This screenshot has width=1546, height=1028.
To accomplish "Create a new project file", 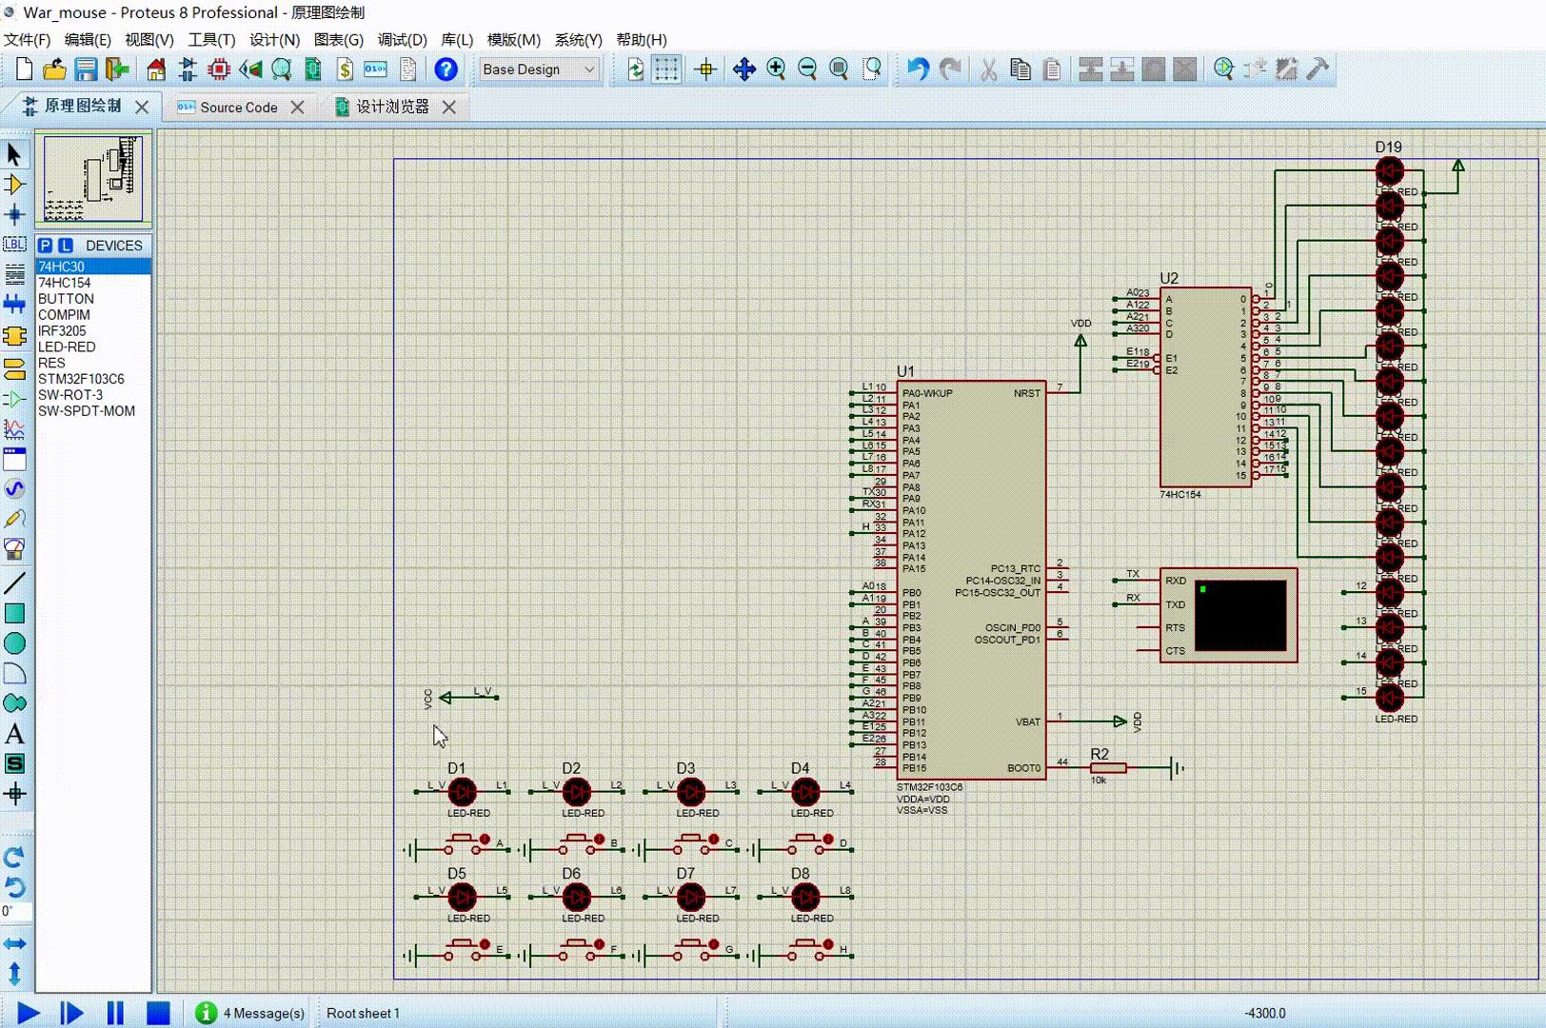I will tap(24, 69).
